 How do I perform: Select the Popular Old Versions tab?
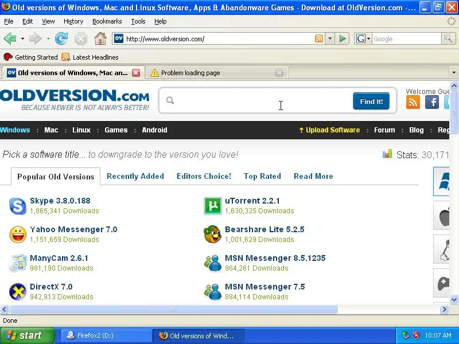[x=56, y=177]
